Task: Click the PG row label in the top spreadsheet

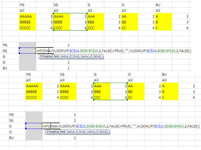Action: pos(5,45)
